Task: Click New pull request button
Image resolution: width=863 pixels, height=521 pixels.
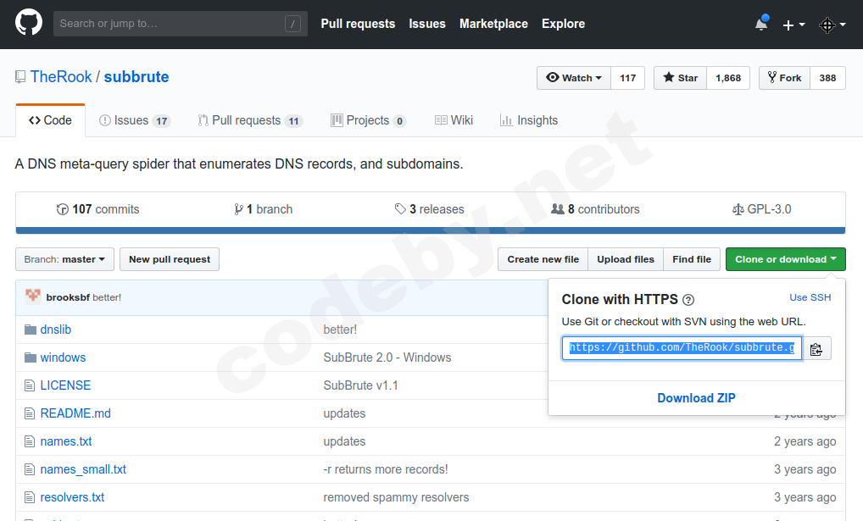Action: pyautogui.click(x=170, y=259)
